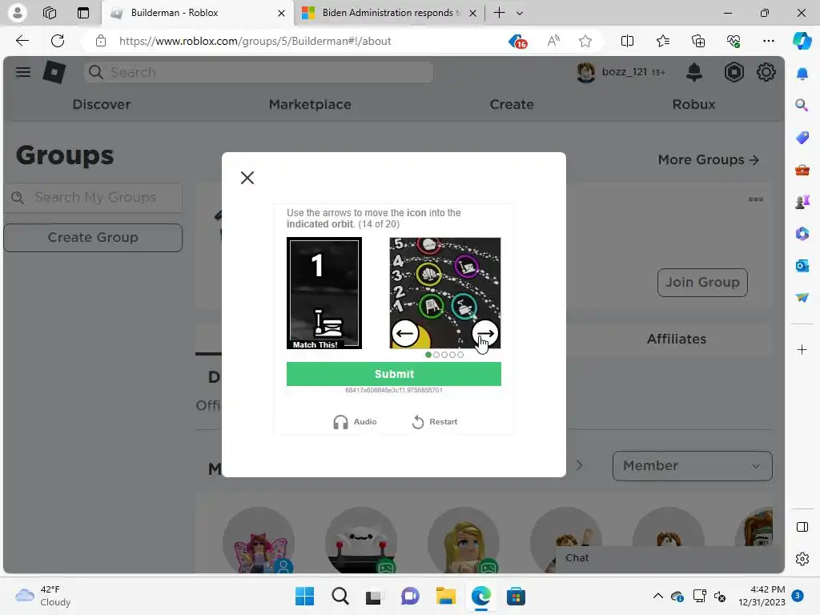Focus the Roblox Search field
Screen dimensions: 820x615
tap(259, 72)
